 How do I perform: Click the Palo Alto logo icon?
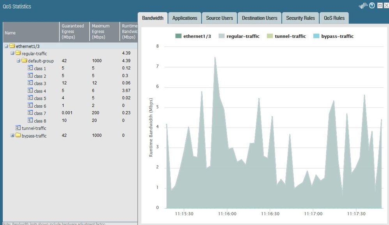point(363,6)
